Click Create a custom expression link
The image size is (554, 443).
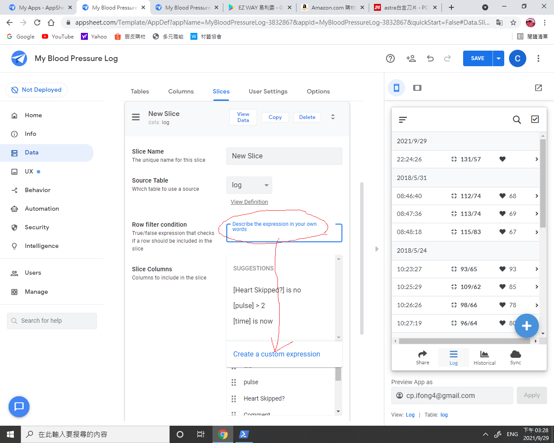(x=277, y=354)
